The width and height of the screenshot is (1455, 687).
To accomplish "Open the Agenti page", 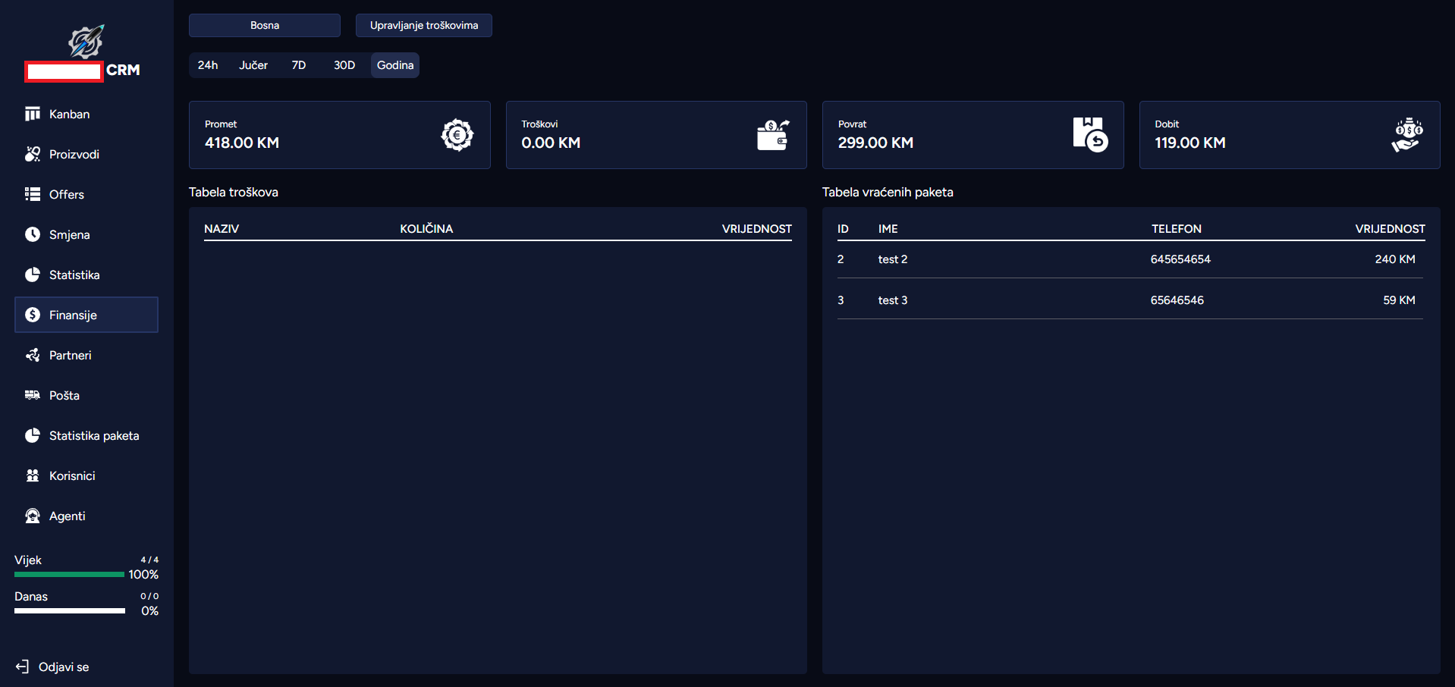I will coord(86,516).
